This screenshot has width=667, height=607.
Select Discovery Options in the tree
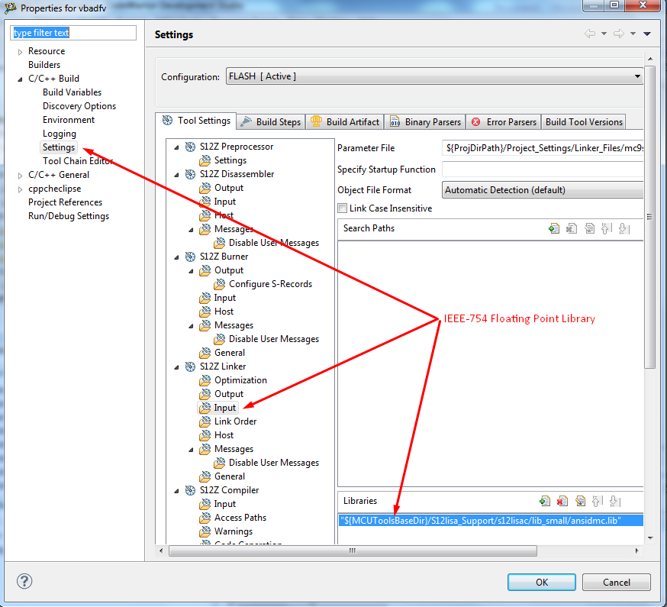tap(79, 106)
